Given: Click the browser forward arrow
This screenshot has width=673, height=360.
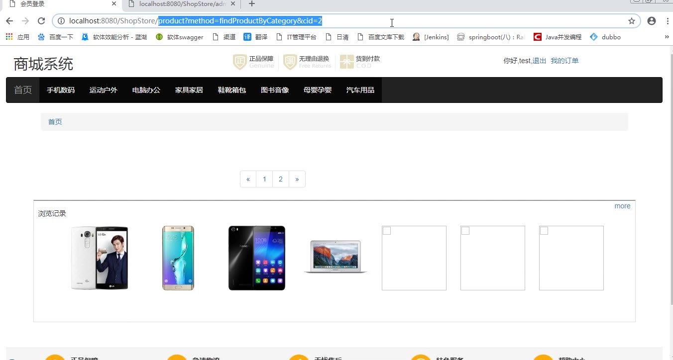Looking at the screenshot, I should (25, 21).
